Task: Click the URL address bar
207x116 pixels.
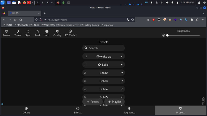Action: click(x=85, y=20)
